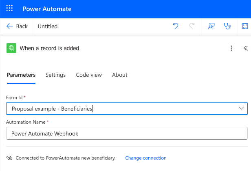The height and width of the screenshot is (171, 251).
Task: Click the Form Id combo box field
Action: point(127,109)
